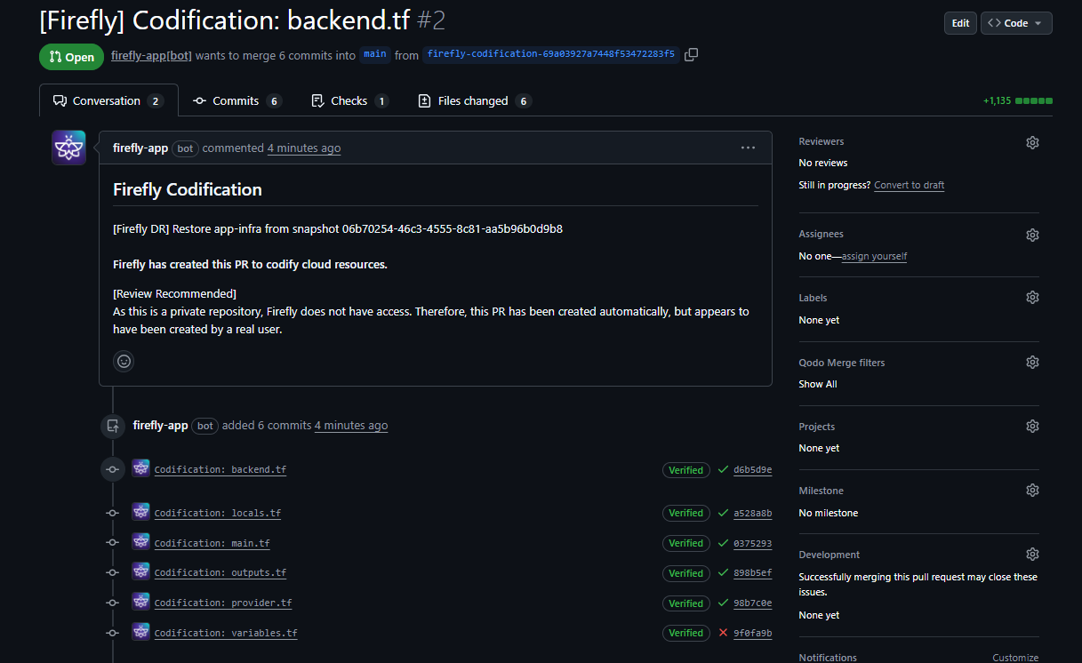Open commit hash a528a8b

(753, 514)
